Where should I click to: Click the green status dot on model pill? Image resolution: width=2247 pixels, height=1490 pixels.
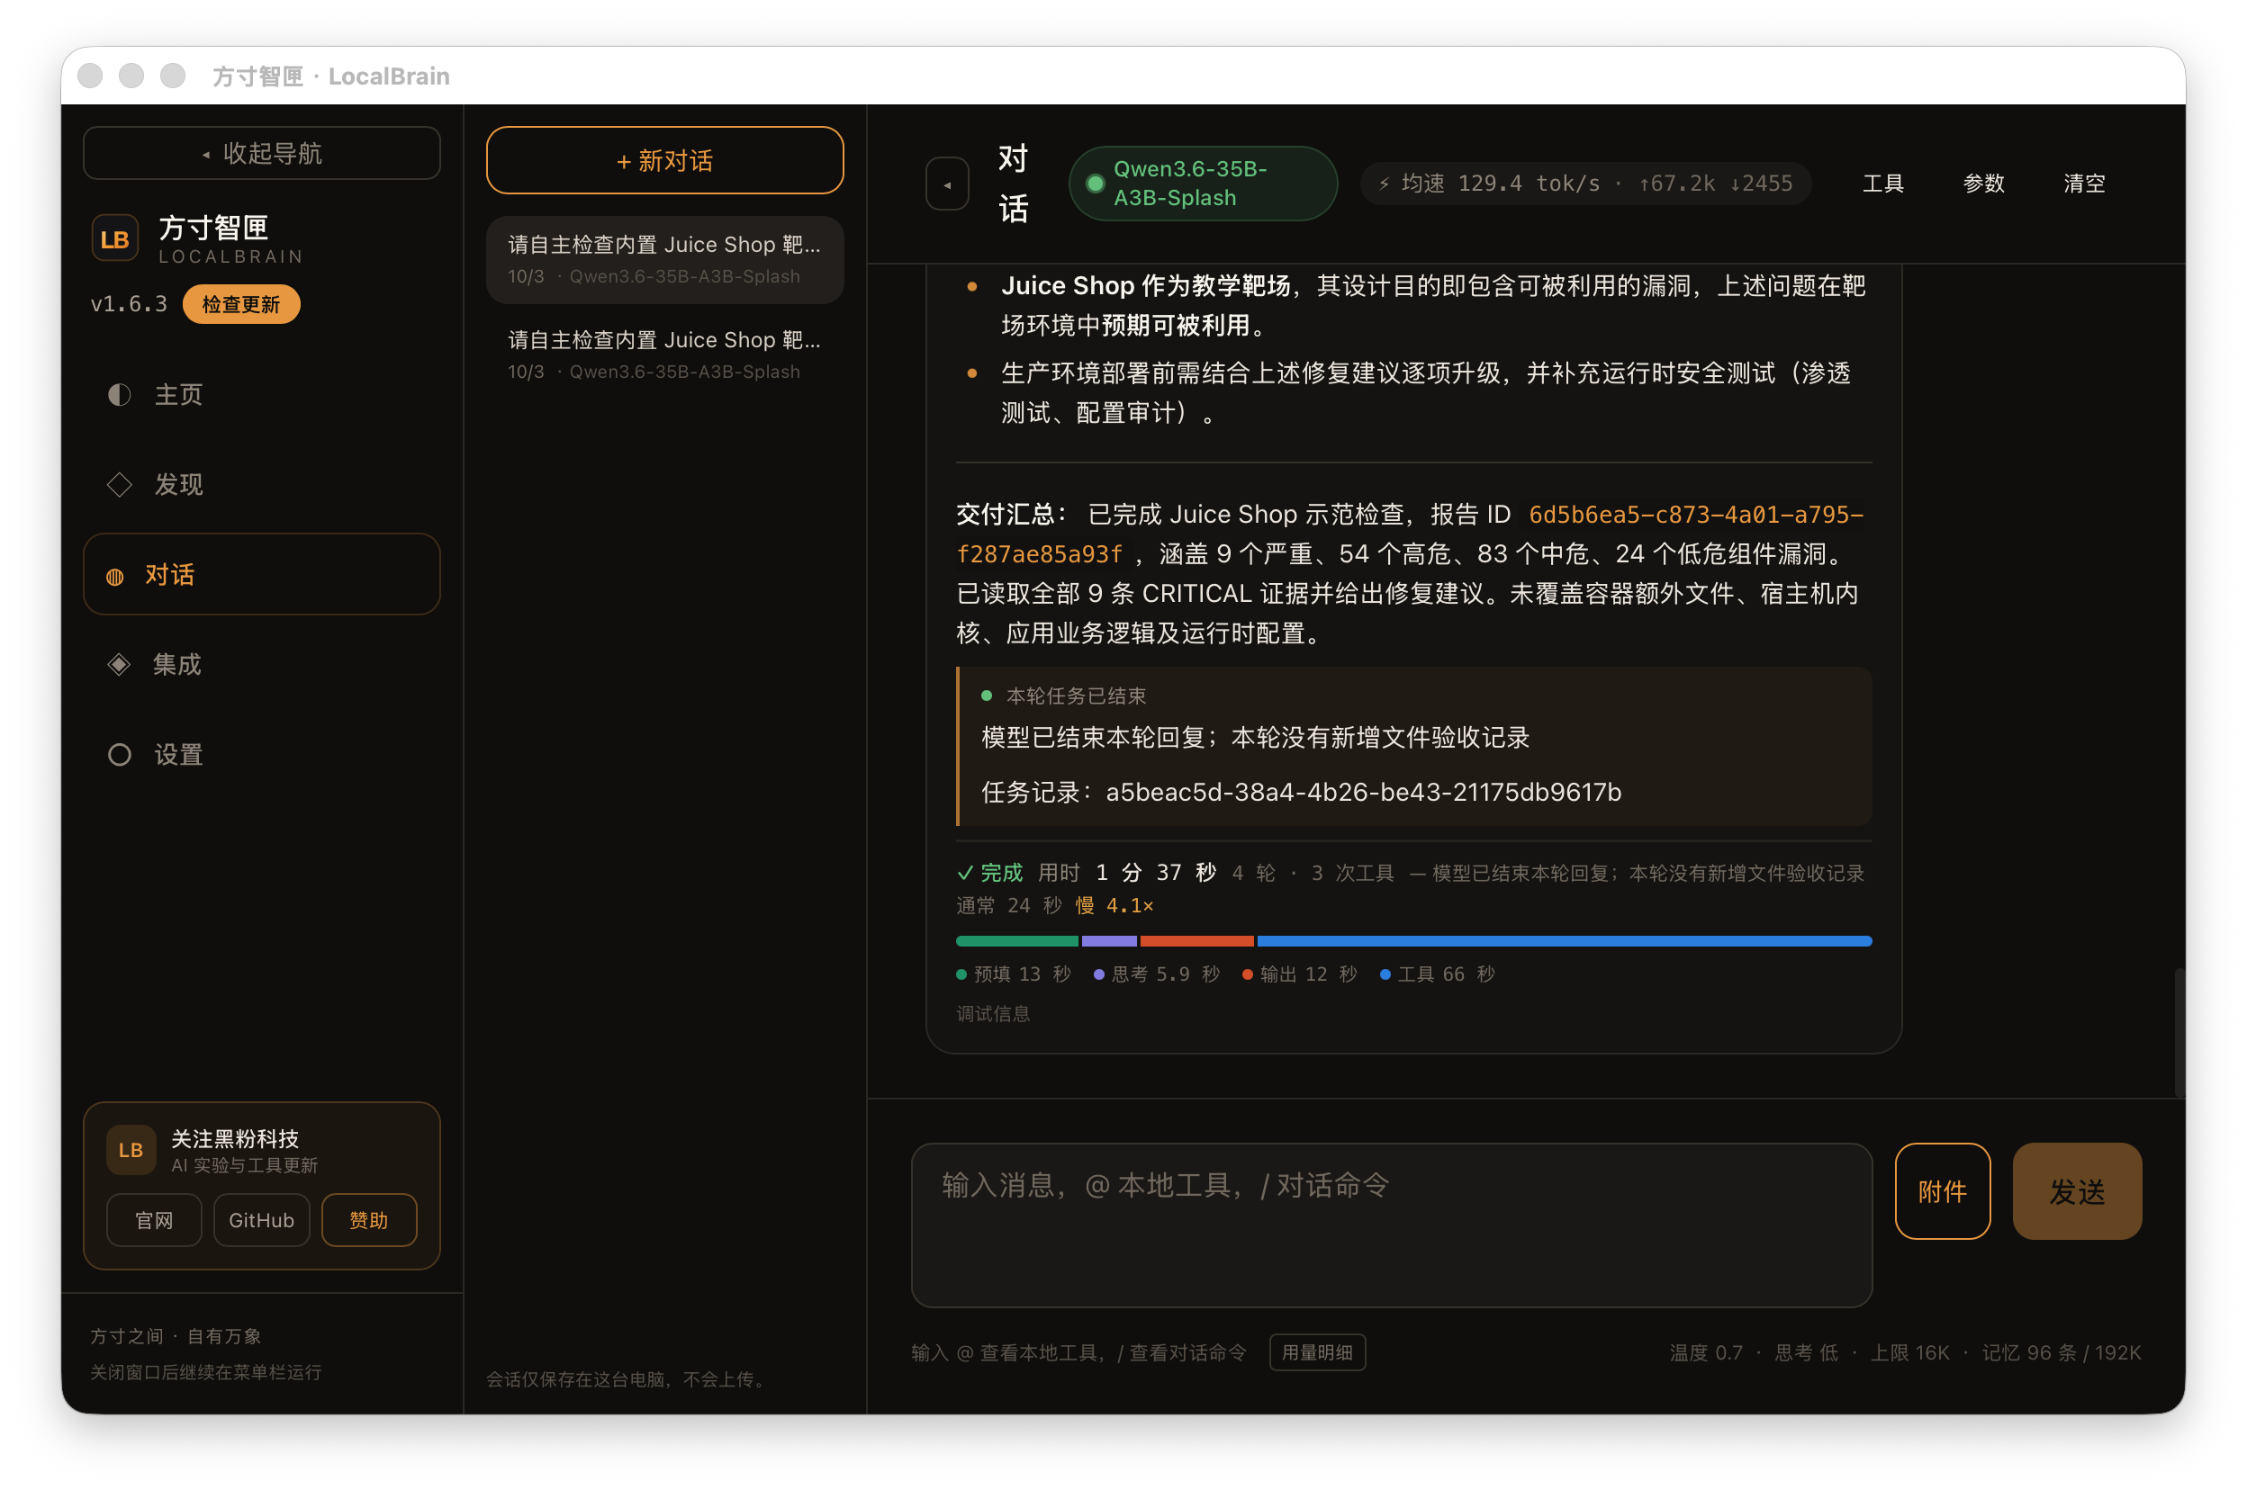(1095, 184)
